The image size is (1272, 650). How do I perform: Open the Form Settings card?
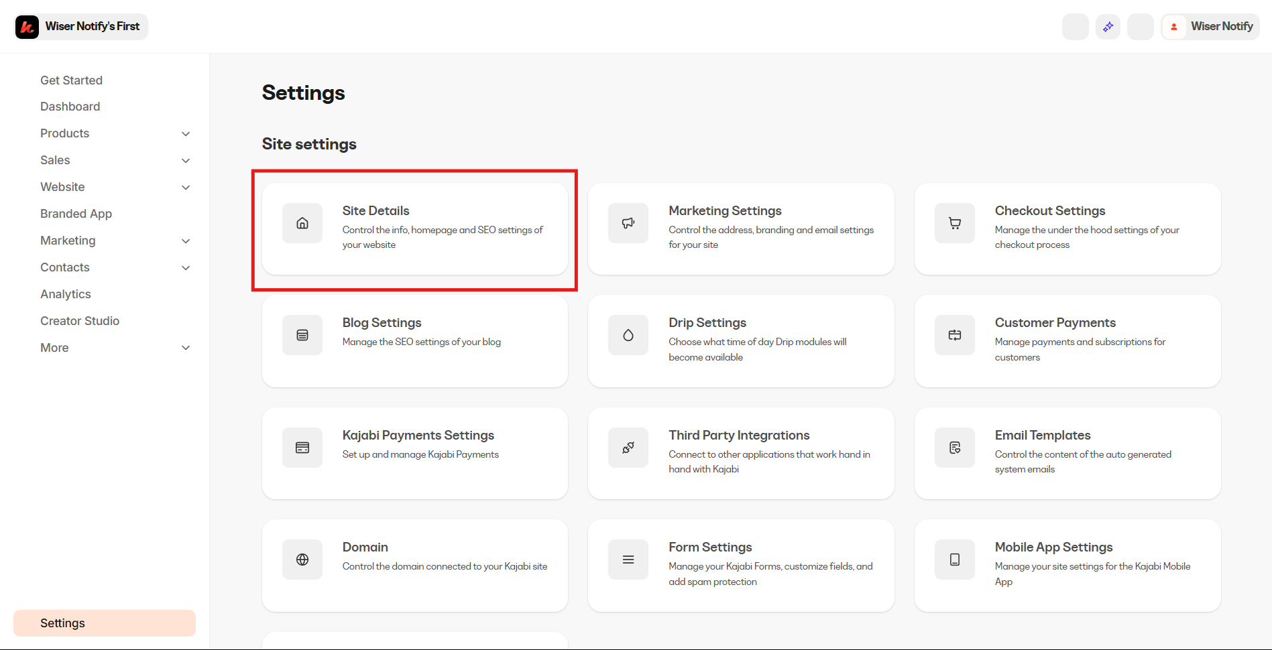click(x=740, y=565)
